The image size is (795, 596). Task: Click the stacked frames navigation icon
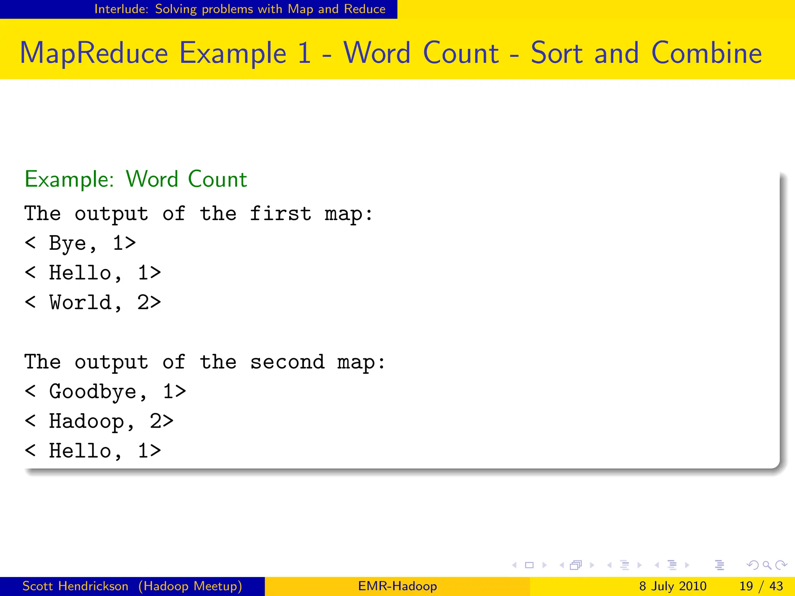[x=576, y=565]
